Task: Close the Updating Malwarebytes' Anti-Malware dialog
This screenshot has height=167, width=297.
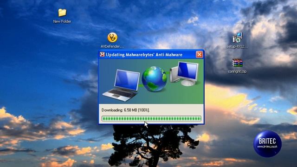Action: (199, 55)
